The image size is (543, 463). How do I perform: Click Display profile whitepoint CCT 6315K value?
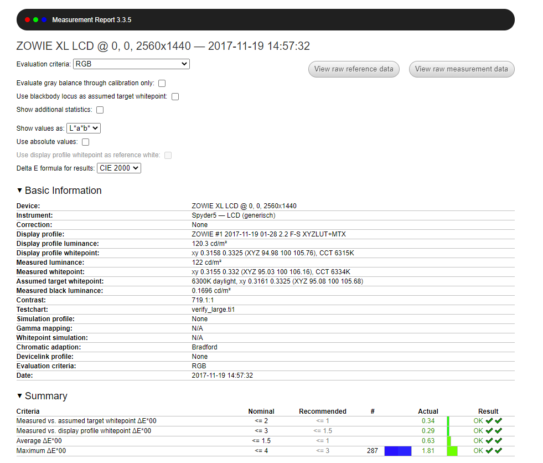273,253
